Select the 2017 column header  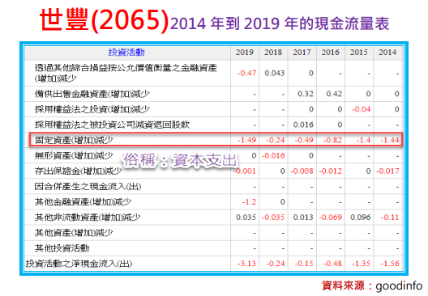(x=302, y=53)
